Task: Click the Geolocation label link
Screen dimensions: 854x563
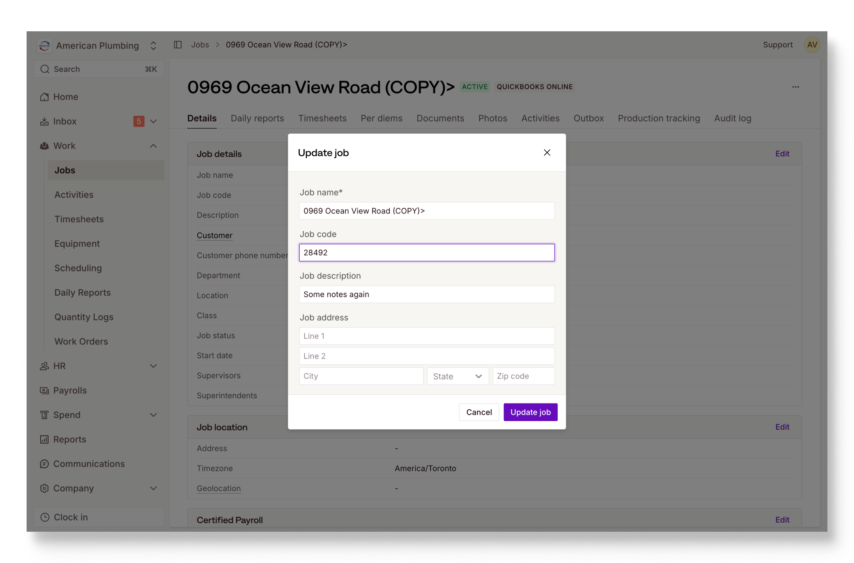Action: point(219,488)
